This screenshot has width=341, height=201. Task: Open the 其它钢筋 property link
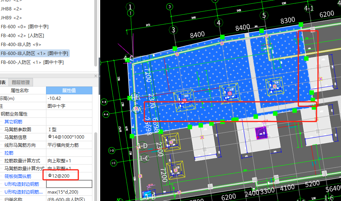13,122
